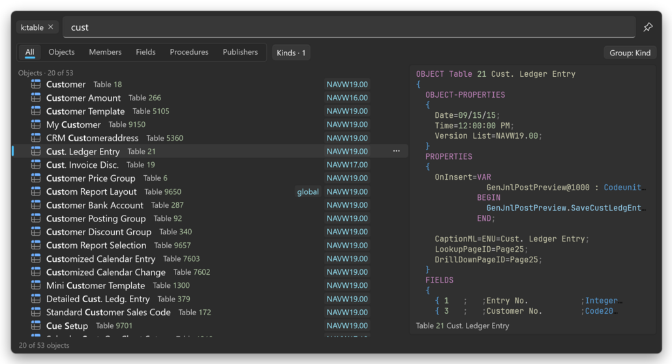The width and height of the screenshot is (672, 364).
Task: Click the table icon for Cust. Invoice Disc.
Action: pyautogui.click(x=36, y=165)
